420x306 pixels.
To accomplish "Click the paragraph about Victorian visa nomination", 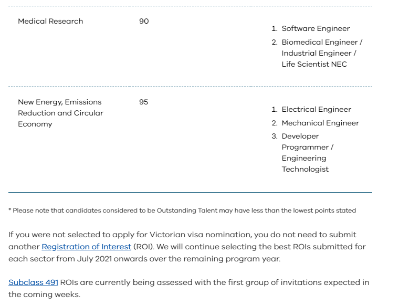I will click(x=182, y=235).
